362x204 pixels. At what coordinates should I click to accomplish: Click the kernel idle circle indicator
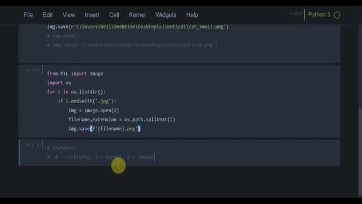tap(337, 15)
